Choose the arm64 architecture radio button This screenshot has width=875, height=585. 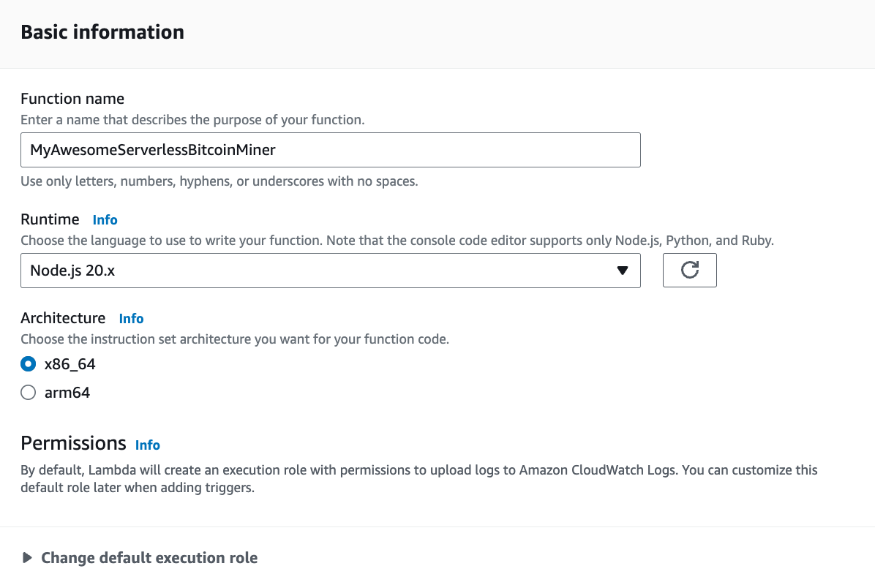tap(28, 393)
